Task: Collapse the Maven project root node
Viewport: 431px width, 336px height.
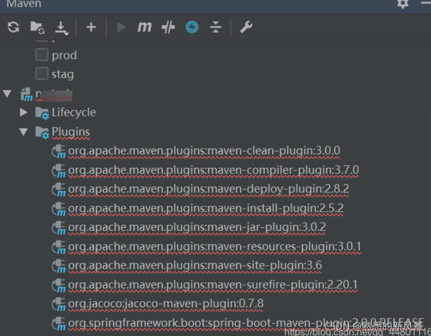Action: coord(7,94)
